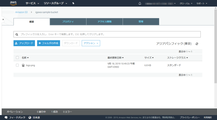Switch to the プロパティ tab

click(x=68, y=22)
